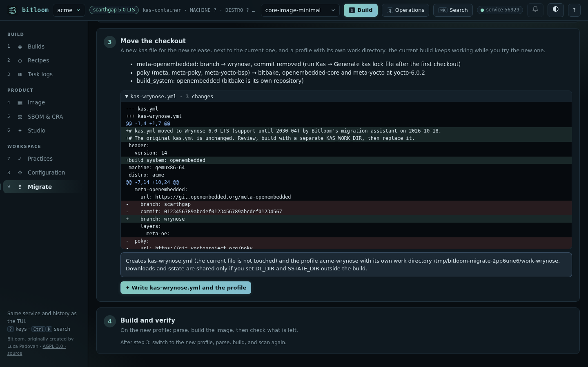The width and height of the screenshot is (588, 367).
Task: Click the removed commit hash diff line
Action: tap(346, 212)
